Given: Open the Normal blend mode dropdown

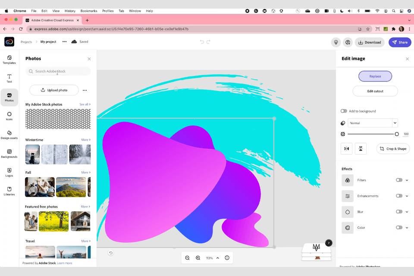Looking at the screenshot, I should [373, 123].
